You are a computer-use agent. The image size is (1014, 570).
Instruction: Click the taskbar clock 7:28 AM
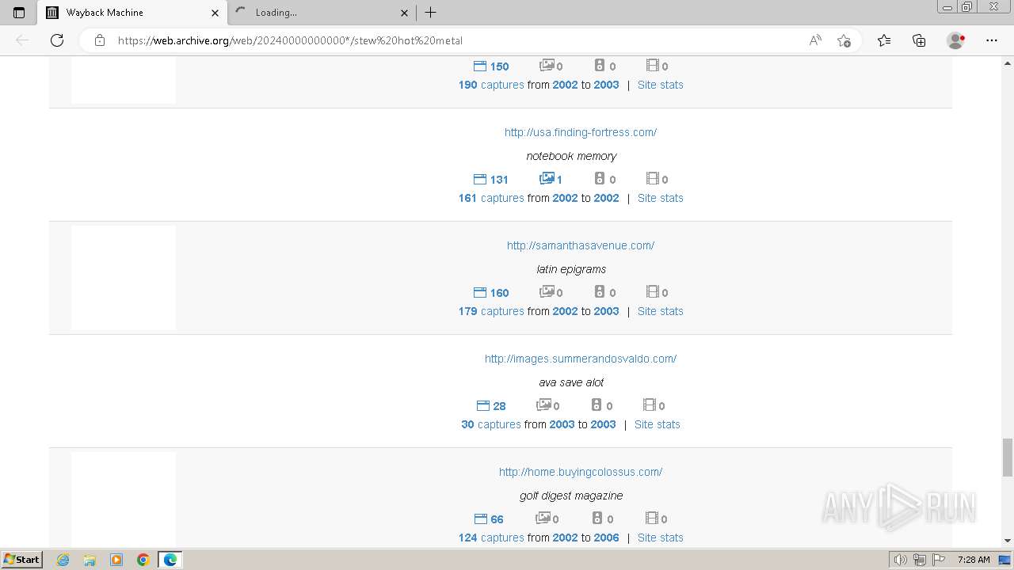pyautogui.click(x=974, y=560)
